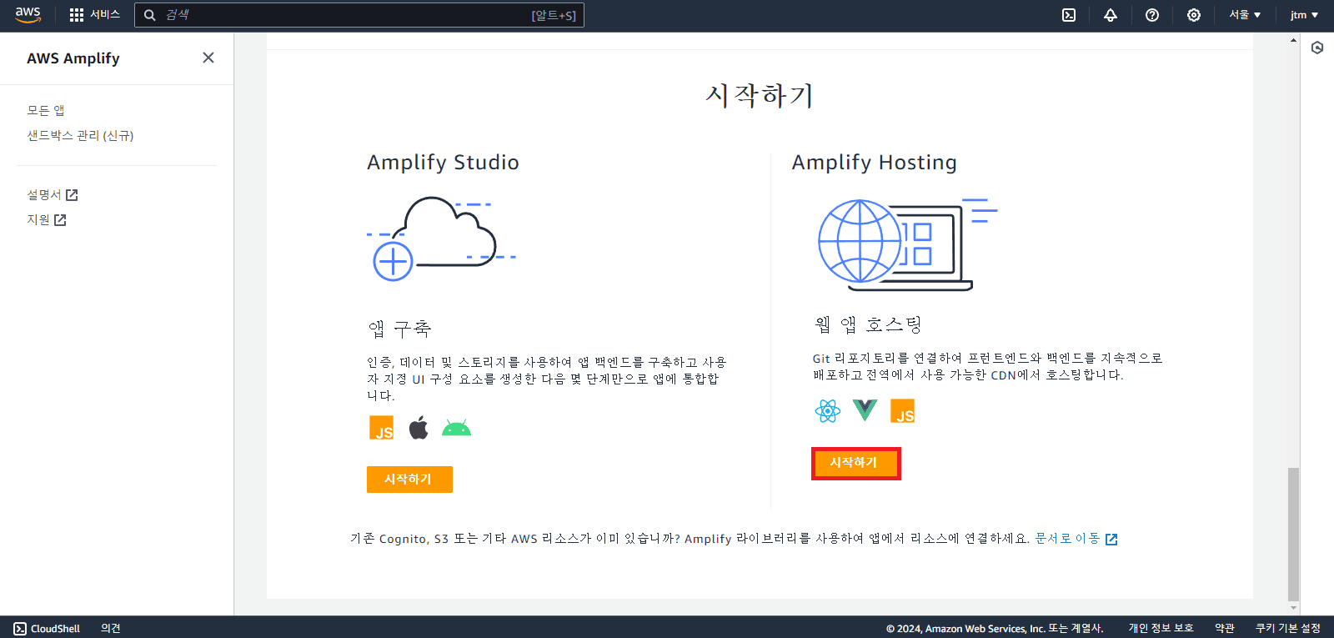
Task: Click the React icon under Amplify Hosting
Action: 827,410
